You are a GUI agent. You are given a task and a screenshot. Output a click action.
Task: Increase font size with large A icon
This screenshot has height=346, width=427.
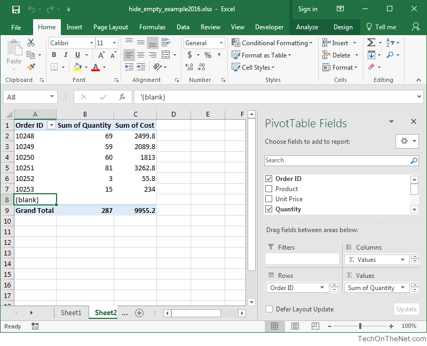click(101, 55)
